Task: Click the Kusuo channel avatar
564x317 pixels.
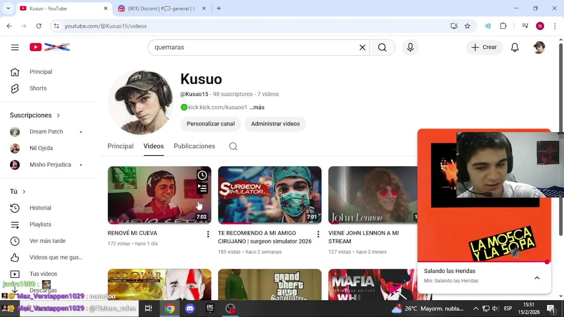Action: coord(141,102)
